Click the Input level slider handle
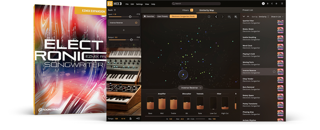The width and height of the screenshot is (320, 130). pos(130,17)
